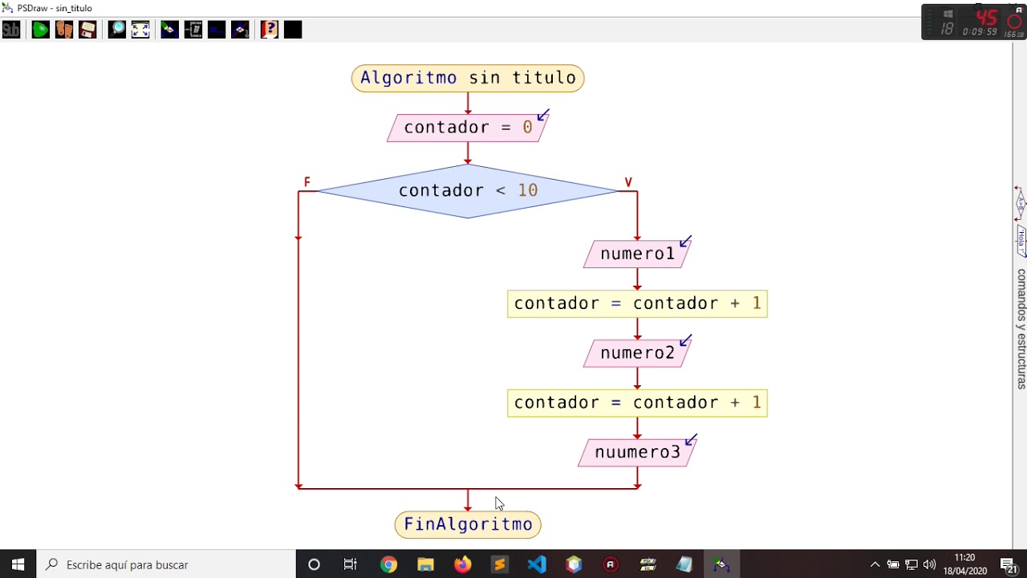The height and width of the screenshot is (578, 1027).
Task: Select the 'contador < 10' condition diamond
Action: [468, 191]
